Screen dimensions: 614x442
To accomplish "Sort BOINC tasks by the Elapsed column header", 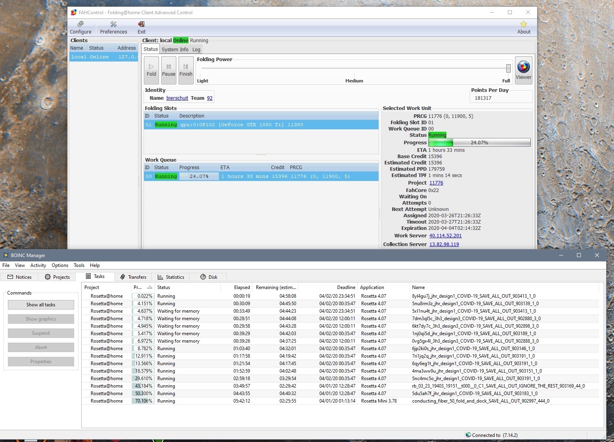I will pyautogui.click(x=237, y=287).
